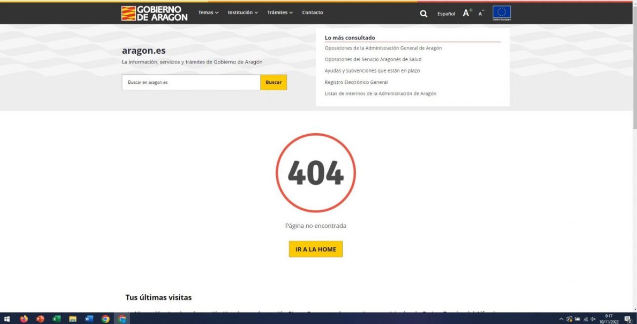Expand the Institución dropdown menu
The image size is (637, 324).
(243, 12)
